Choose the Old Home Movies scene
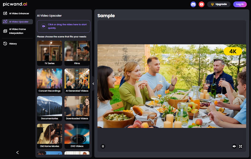The width and height of the screenshot is (251, 159). (x=50, y=136)
